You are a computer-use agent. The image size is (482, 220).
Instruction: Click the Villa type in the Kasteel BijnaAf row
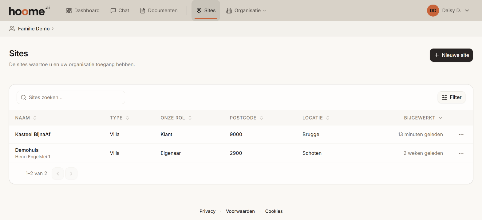click(x=115, y=134)
